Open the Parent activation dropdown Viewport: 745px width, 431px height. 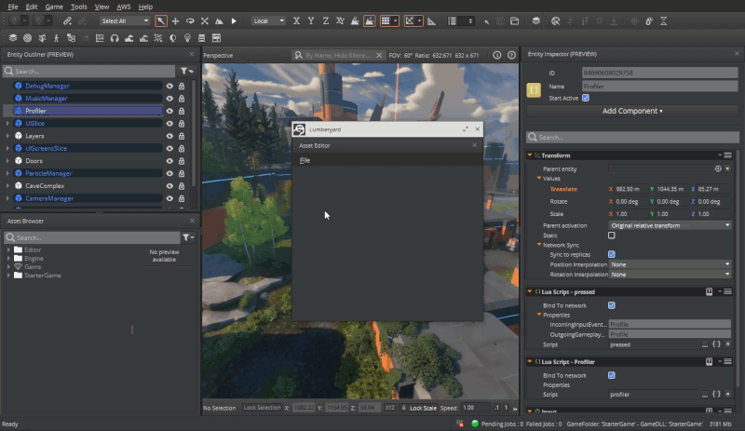670,225
